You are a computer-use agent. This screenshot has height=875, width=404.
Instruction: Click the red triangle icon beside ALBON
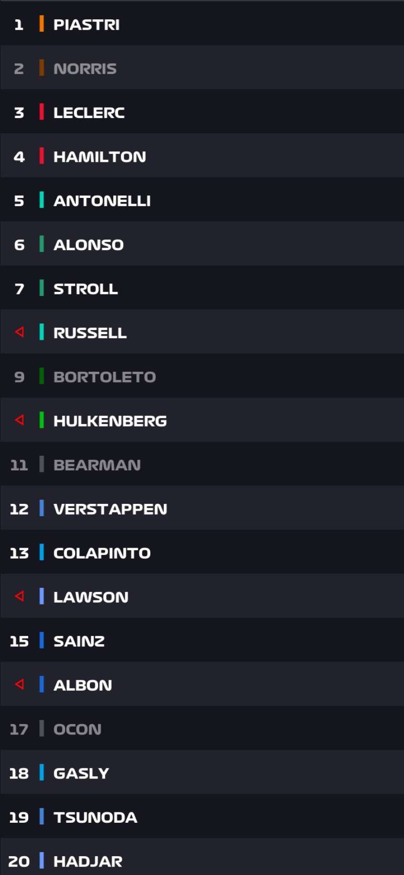point(20,685)
